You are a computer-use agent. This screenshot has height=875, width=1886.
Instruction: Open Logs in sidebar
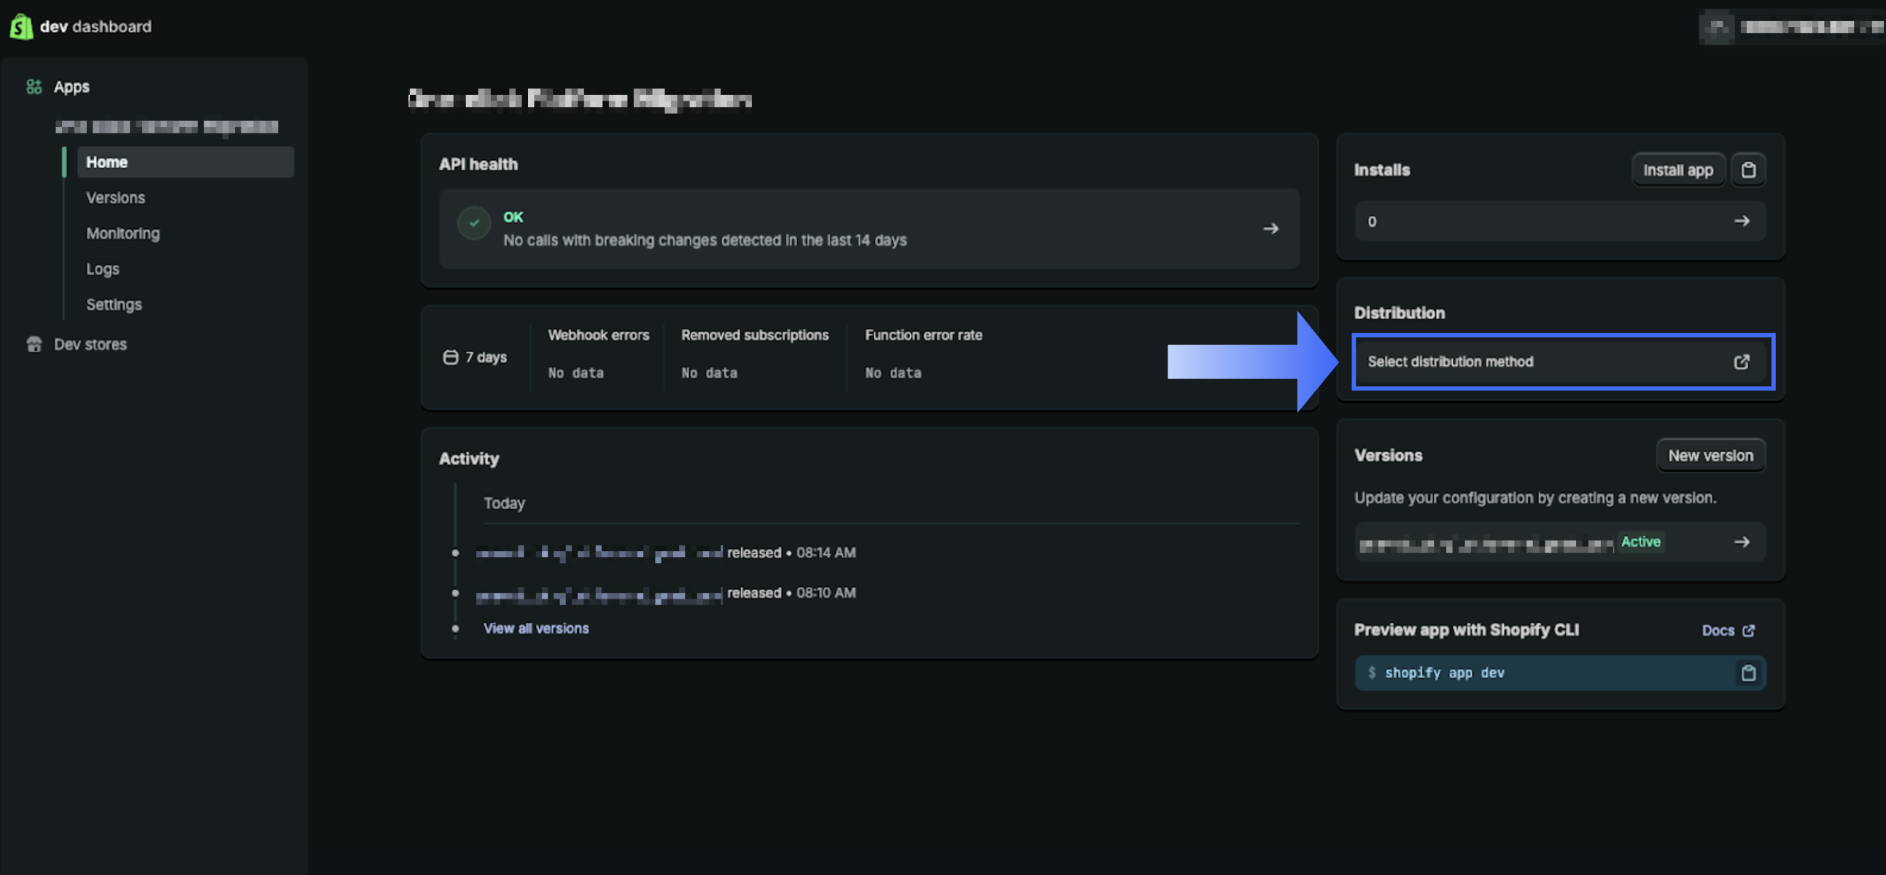(x=103, y=269)
